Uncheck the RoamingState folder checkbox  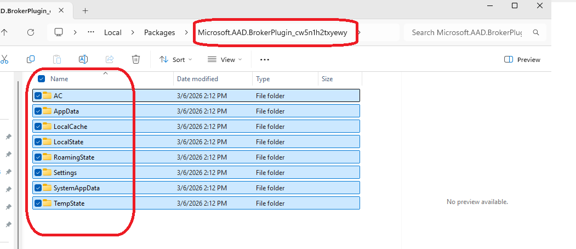(x=38, y=157)
